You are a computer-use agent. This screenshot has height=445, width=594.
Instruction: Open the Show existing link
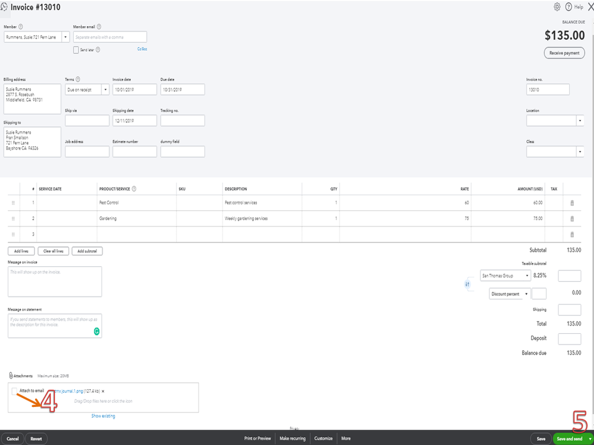103,416
